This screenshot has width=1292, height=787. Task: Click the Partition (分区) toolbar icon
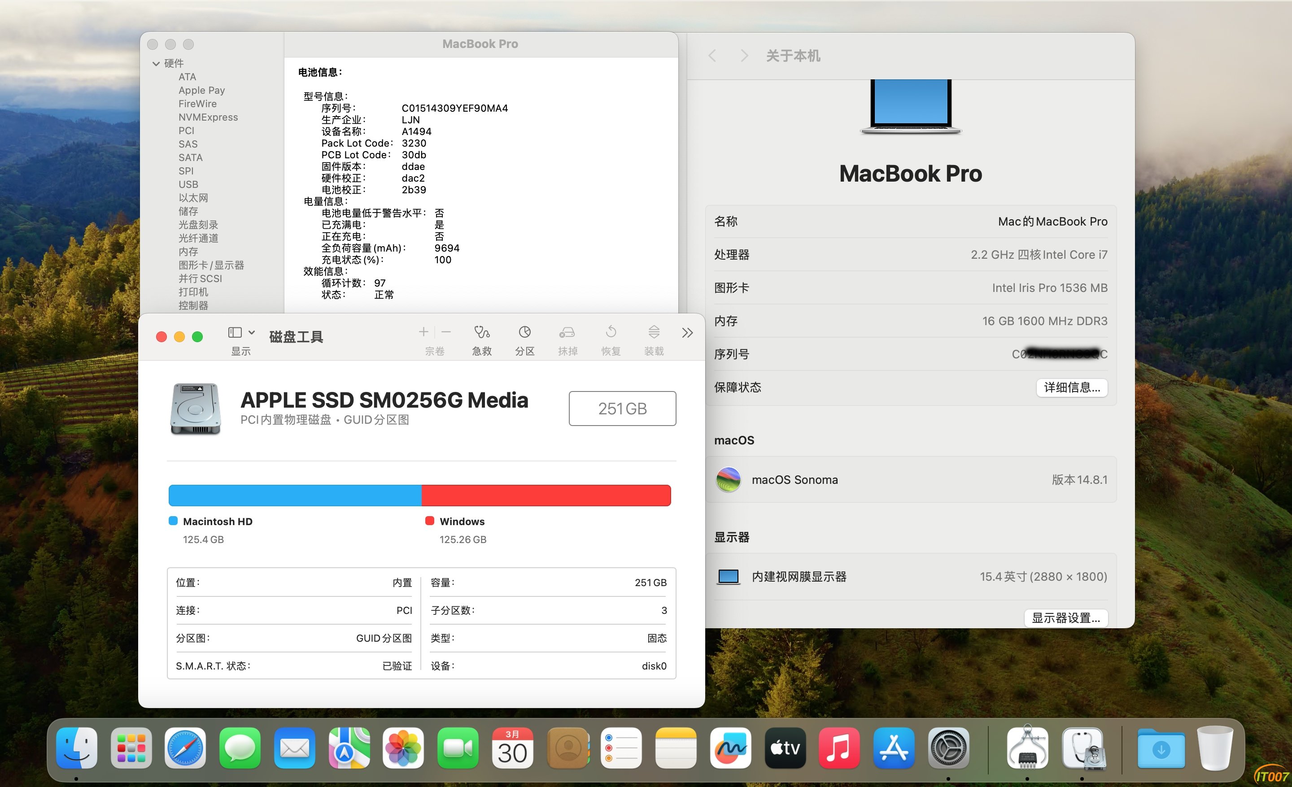(524, 332)
